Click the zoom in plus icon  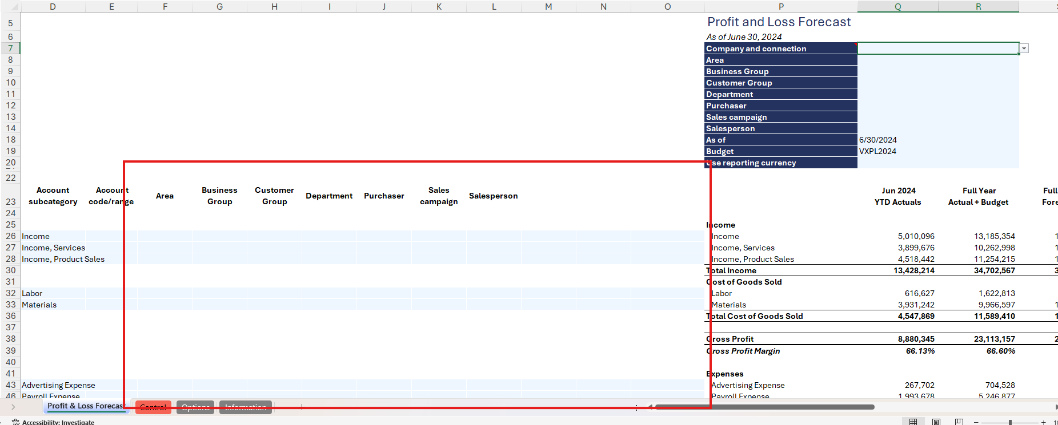1043,422
